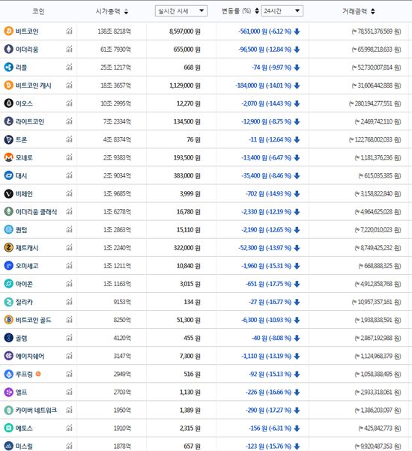Click the 에이치쉐어 coin name
The image size is (412, 451).
click(30, 356)
